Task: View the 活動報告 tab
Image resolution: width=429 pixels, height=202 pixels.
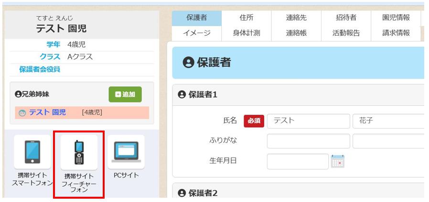Action: point(345,33)
